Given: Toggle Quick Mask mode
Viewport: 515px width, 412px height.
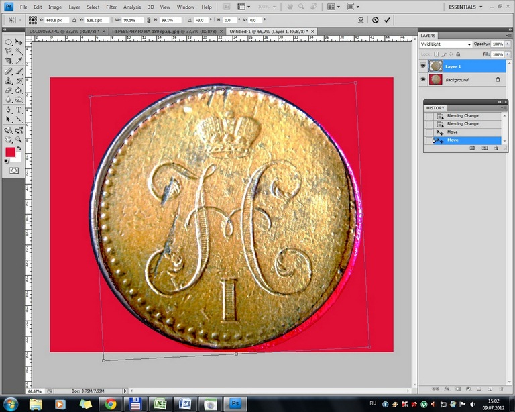Looking at the screenshot, I should pyautogui.click(x=14, y=170).
